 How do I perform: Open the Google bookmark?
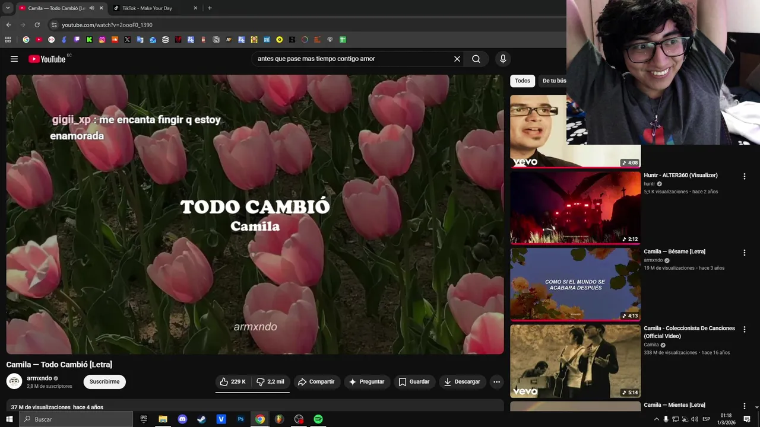pos(26,40)
